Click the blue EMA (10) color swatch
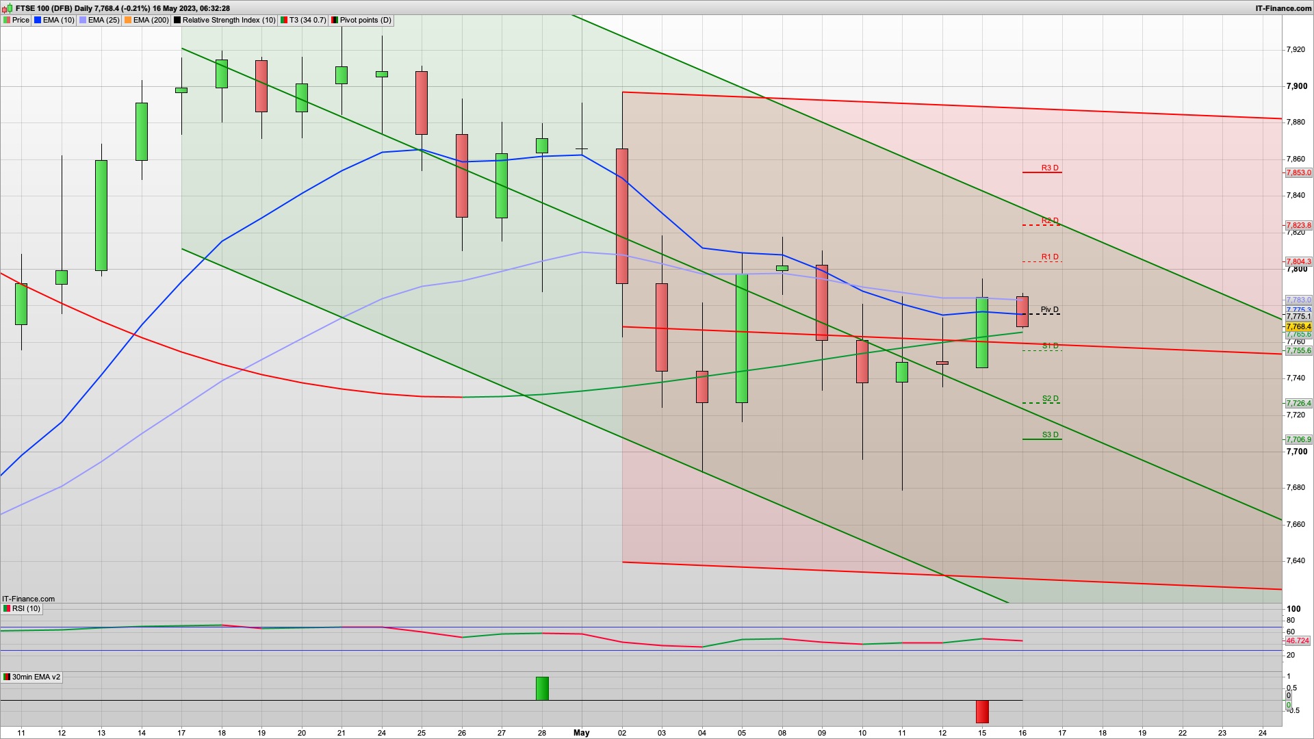The height and width of the screenshot is (739, 1314). coord(38,21)
